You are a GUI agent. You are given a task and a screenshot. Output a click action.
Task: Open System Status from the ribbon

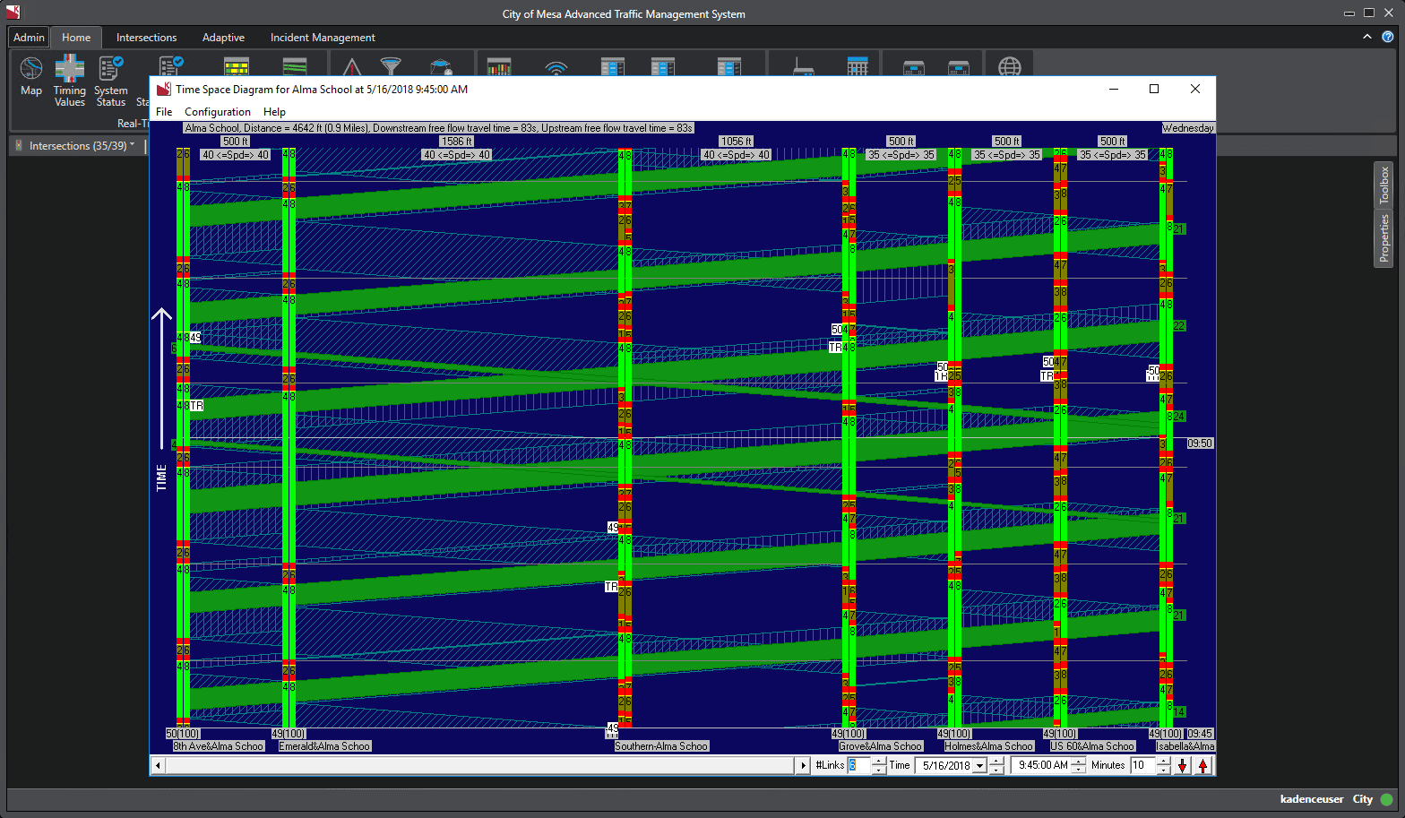point(111,80)
